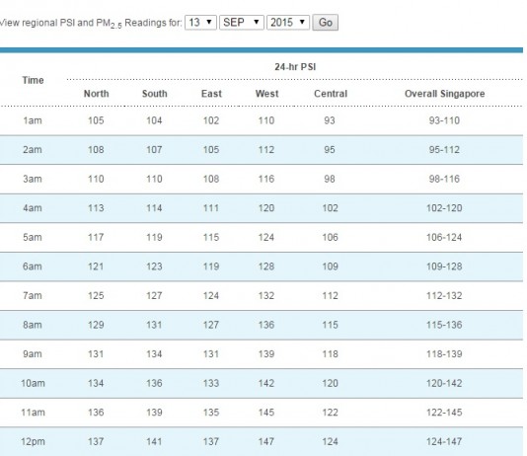
Task: Open the month dropdown showing SEP
Action: point(242,23)
